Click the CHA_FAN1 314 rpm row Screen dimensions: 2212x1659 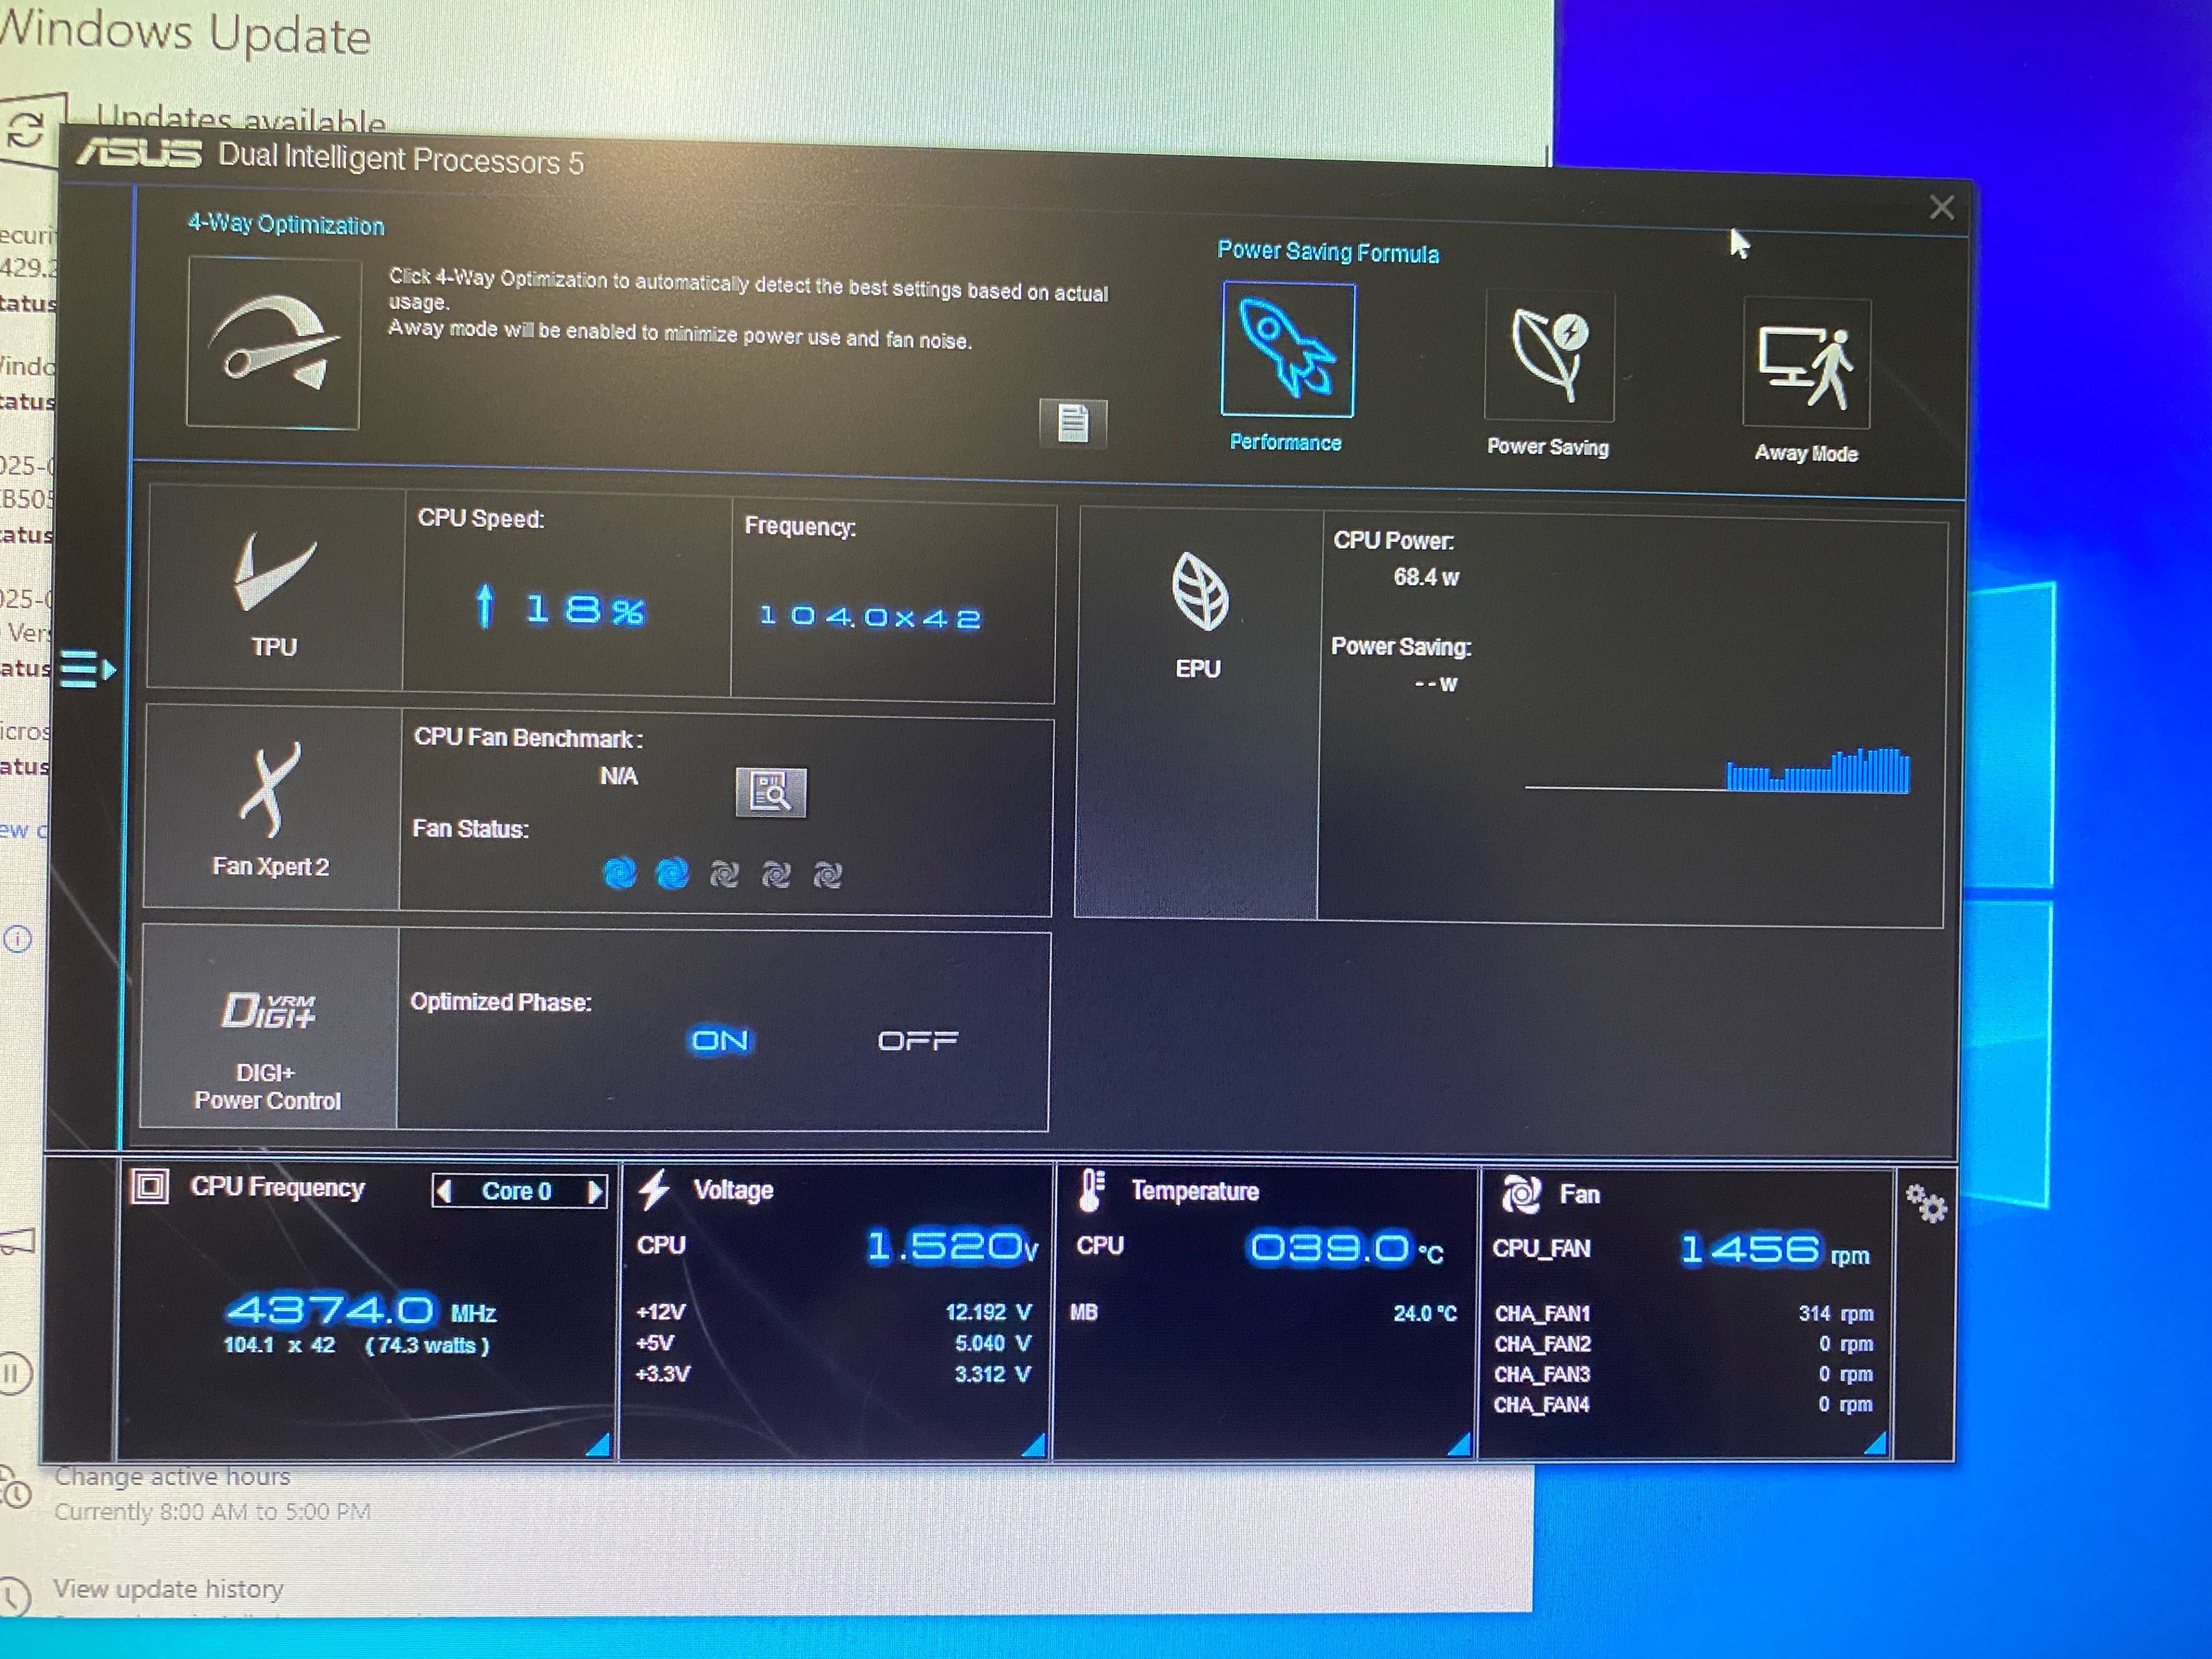(1684, 1313)
